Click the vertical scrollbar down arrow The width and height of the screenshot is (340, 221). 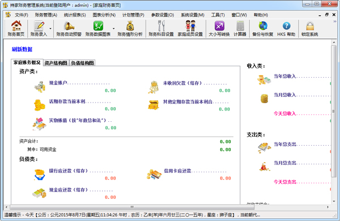(x=334, y=202)
